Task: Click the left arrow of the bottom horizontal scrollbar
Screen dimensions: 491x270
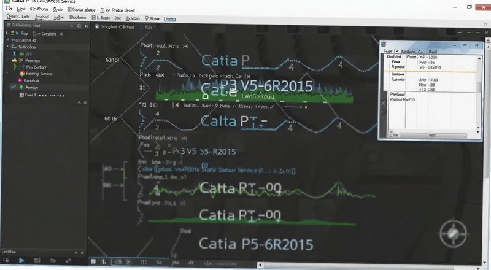Action: pos(260,265)
